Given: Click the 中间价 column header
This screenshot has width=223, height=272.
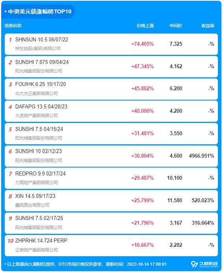Looking at the screenshot, I should point(176,26).
